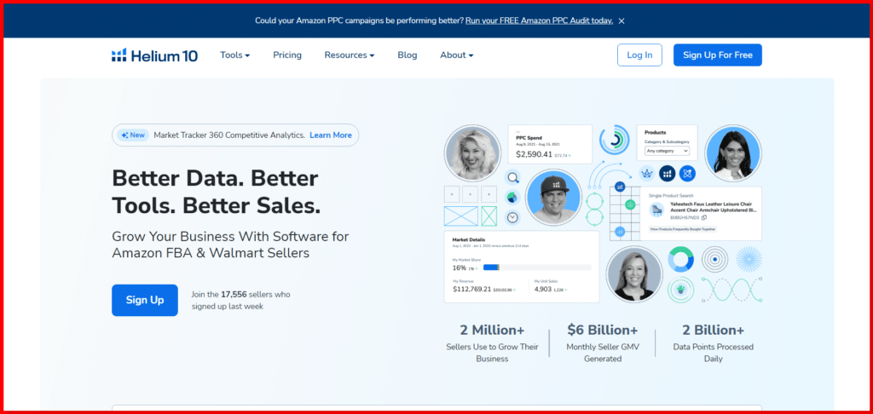Go to the Pricing page
Screen dimensions: 873x414
[x=287, y=55]
